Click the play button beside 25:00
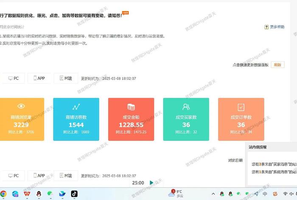This screenshot has width=297, height=200. pos(151,183)
